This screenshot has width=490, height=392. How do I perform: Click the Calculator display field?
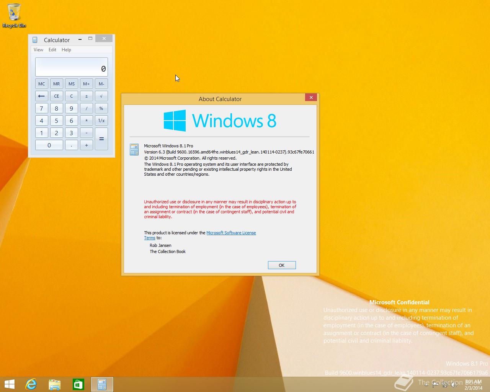(72, 67)
